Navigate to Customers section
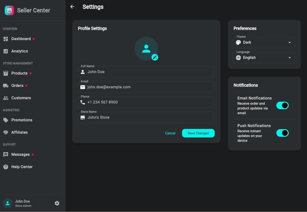The height and width of the screenshot is (212, 307). pos(21,98)
